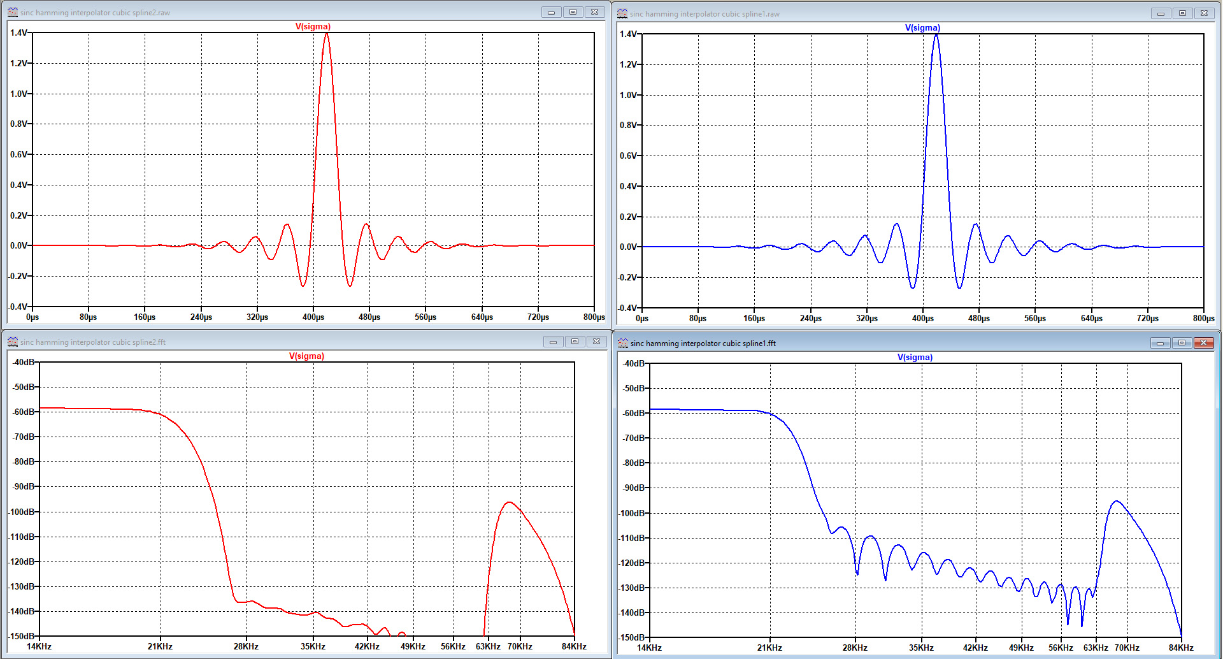Click the -120dB axis label in spline1.fft
Screen dimensions: 1223x659
coord(631,563)
